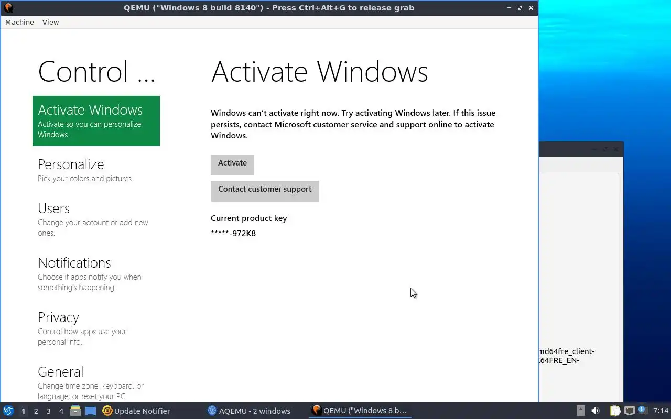Image resolution: width=671 pixels, height=419 pixels.
Task: Click the 7:14 clock in panel
Action: [x=661, y=411]
